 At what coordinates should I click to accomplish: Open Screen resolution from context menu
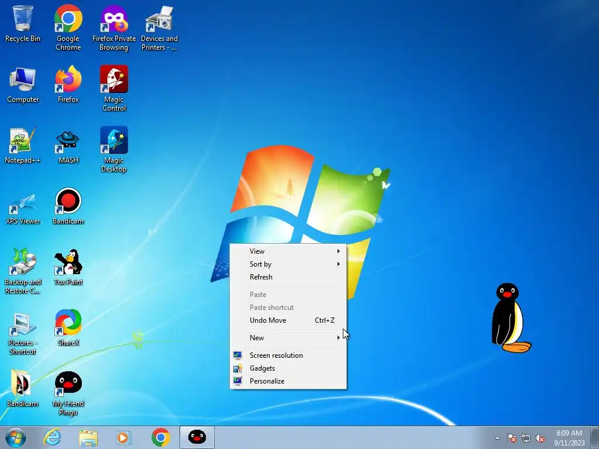pyautogui.click(x=288, y=355)
